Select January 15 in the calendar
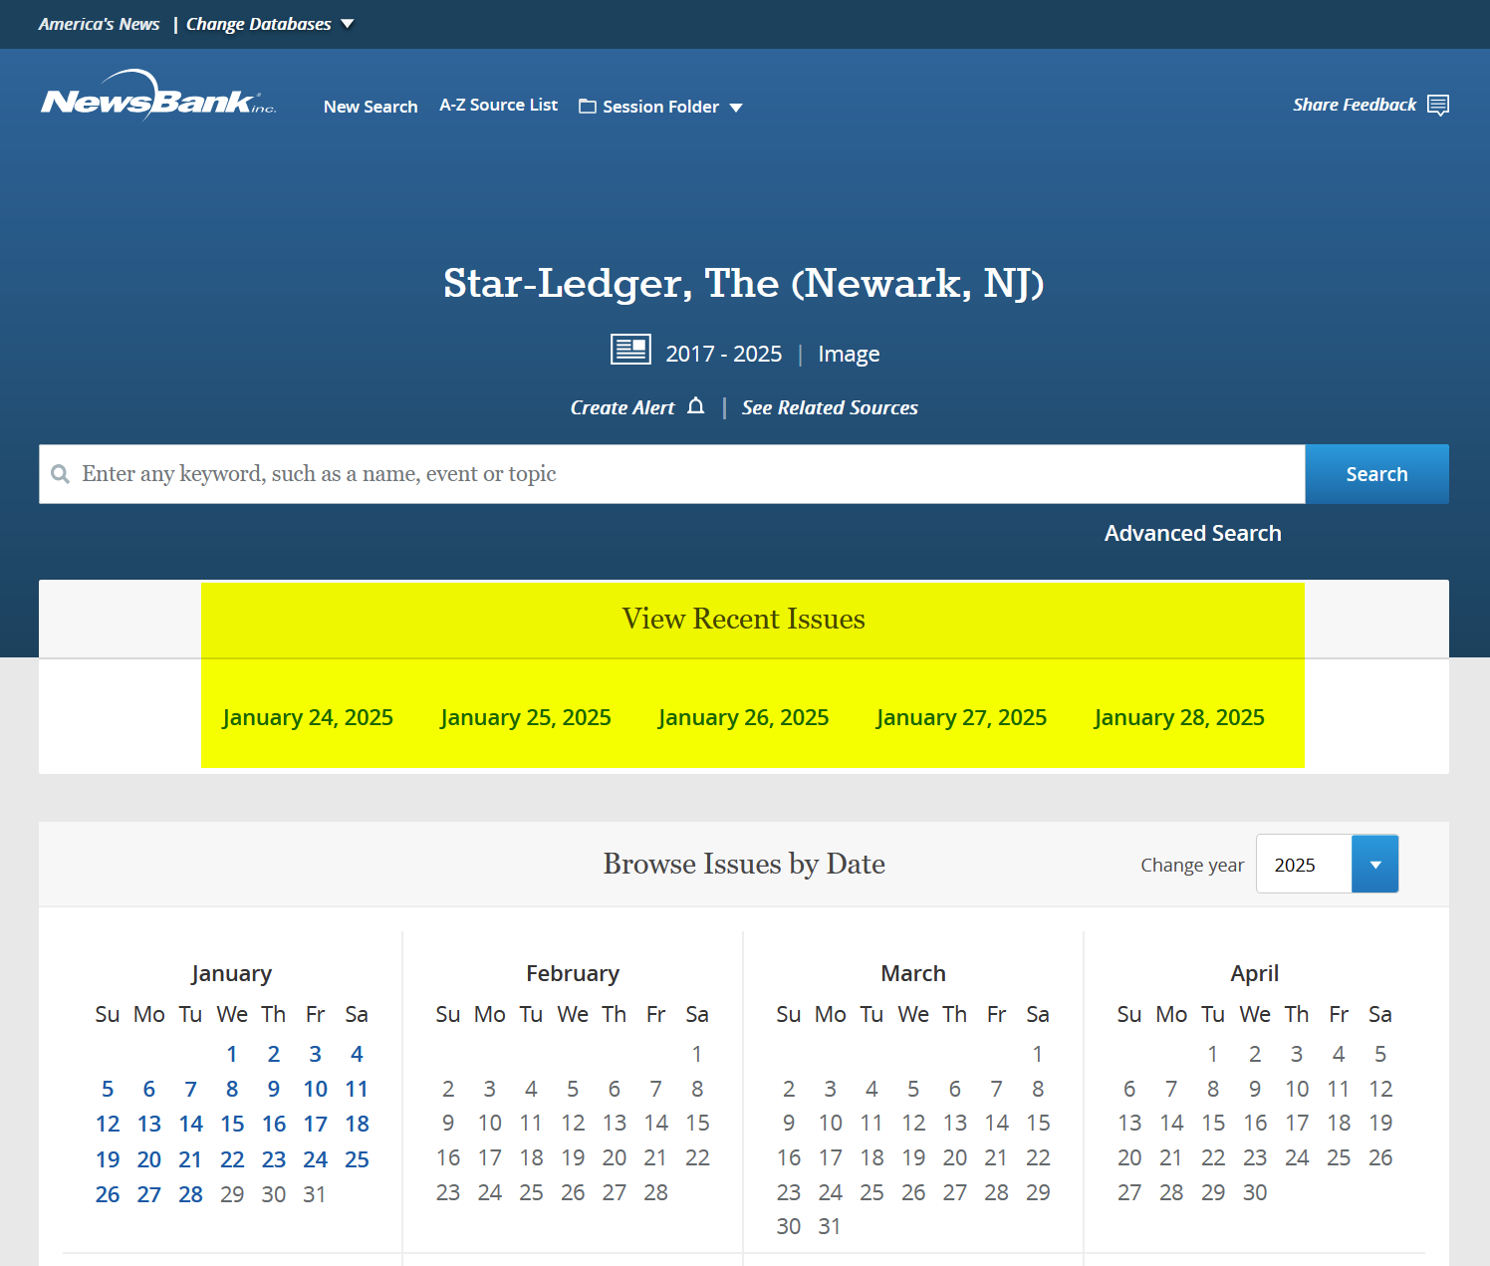Screen dimensions: 1490x1266 coord(232,1125)
